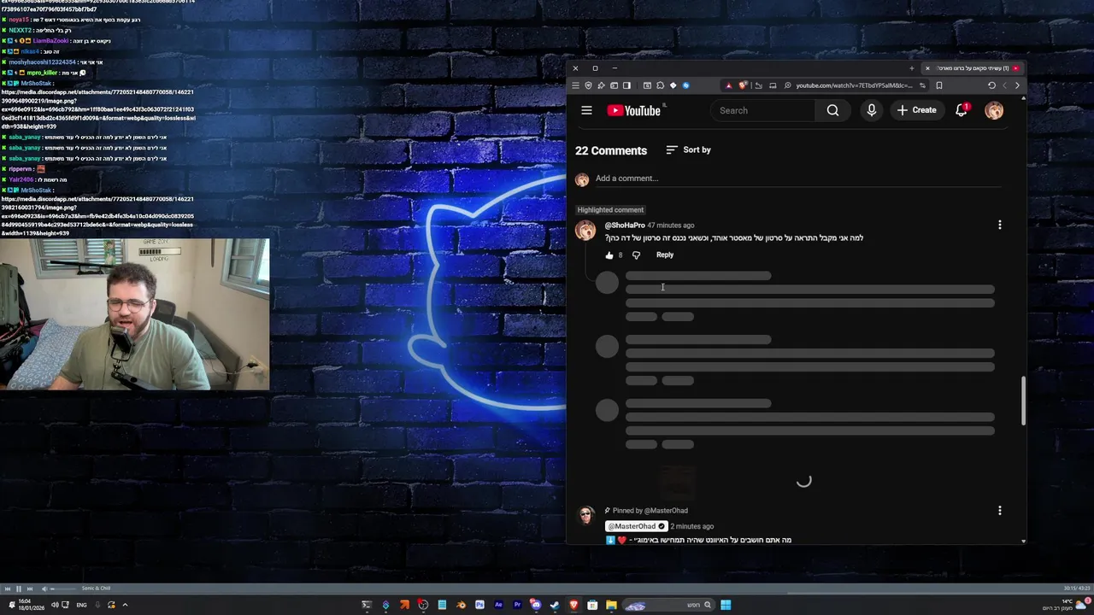The width and height of the screenshot is (1094, 615).
Task: Skip to next track in music player
Action: pos(30,589)
